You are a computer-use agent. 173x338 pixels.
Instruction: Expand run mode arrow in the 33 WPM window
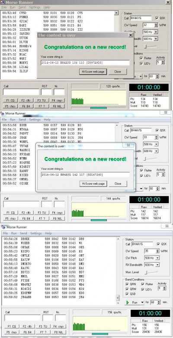141,188
